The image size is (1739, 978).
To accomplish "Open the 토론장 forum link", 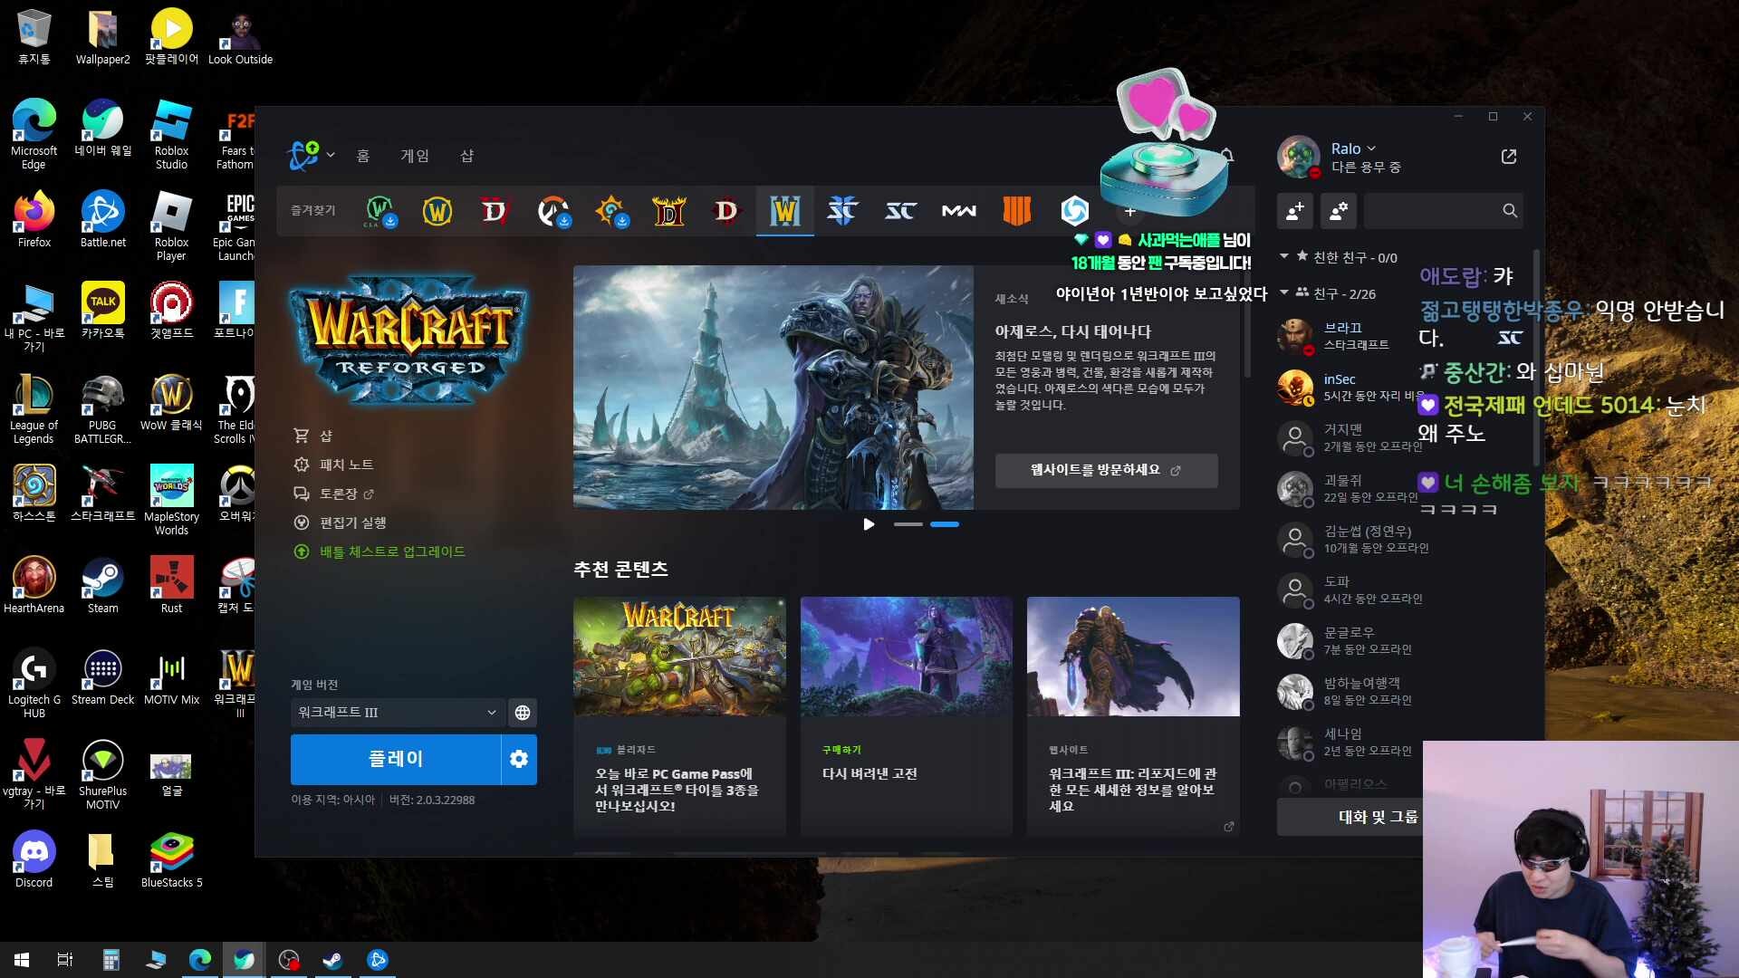I will click(x=333, y=494).
